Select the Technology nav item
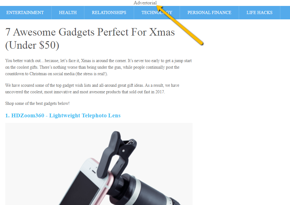The image size is (290, 205). coord(157,12)
